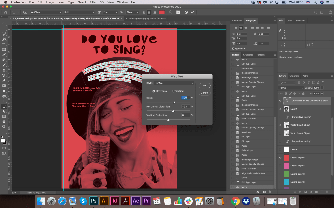Select the Crop tool
Screen dimensions: 334x208
(4, 44)
